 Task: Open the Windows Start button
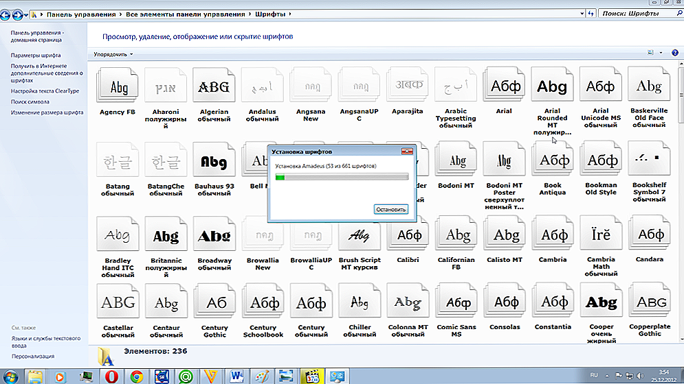pos(10,376)
